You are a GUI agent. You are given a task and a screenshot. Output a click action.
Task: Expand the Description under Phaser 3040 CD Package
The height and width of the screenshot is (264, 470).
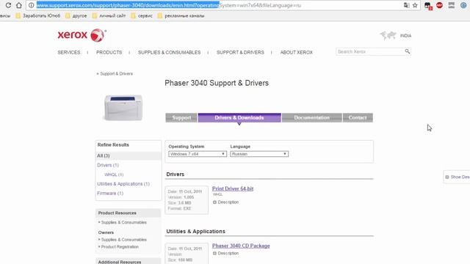225,253
